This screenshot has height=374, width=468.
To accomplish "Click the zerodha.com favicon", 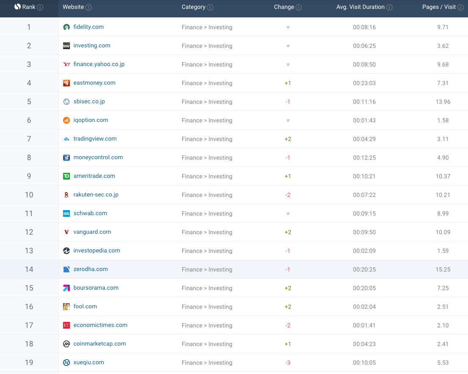I will coord(66,269).
